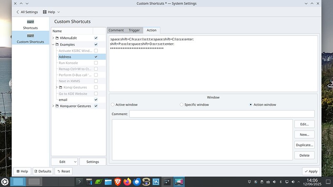Select the Active window radio button
Screen dimensions: 333x187
click(x=112, y=105)
